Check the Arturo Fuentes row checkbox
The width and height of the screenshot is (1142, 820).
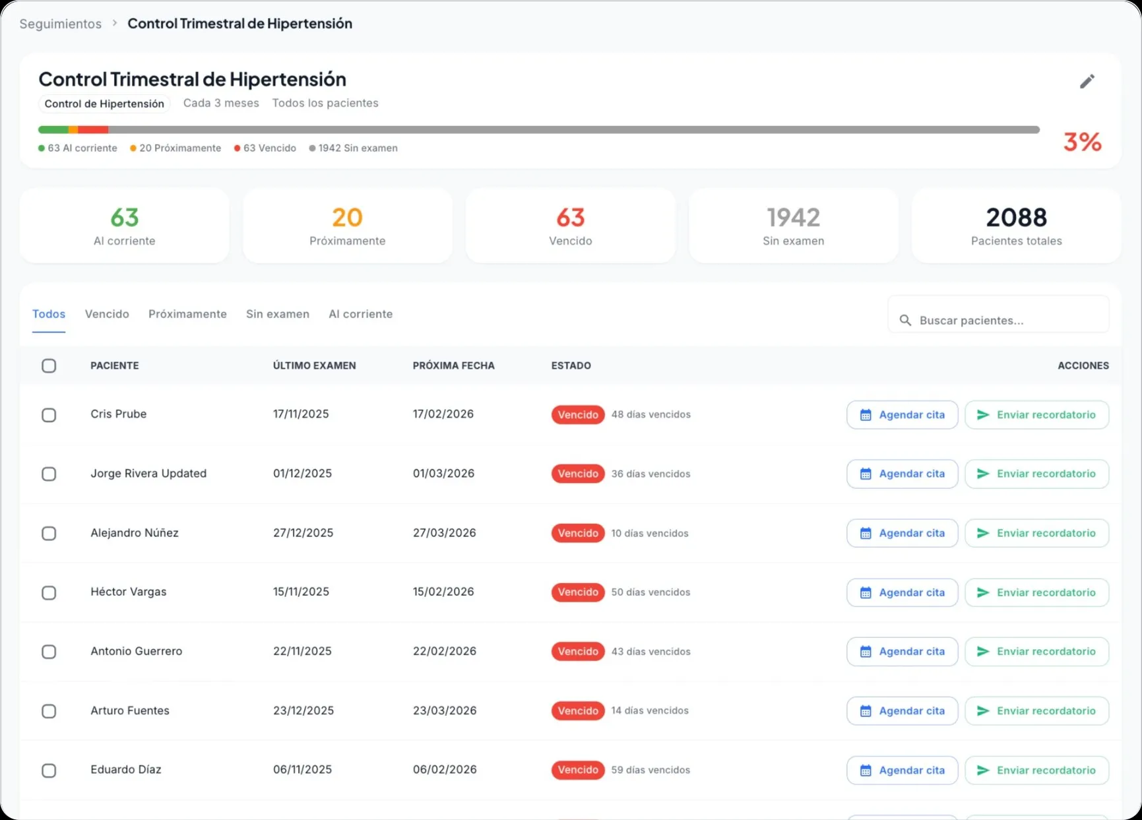click(49, 711)
